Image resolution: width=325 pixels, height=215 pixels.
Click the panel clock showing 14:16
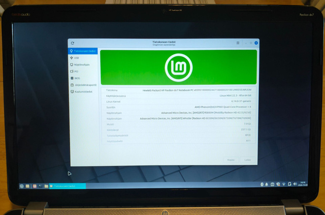tap(303, 184)
